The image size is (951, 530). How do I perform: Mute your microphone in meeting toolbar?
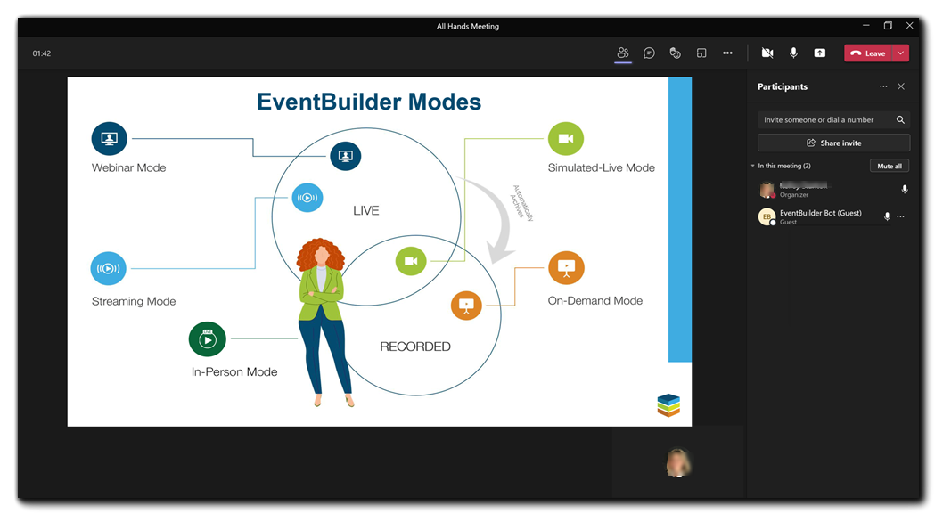click(x=793, y=53)
